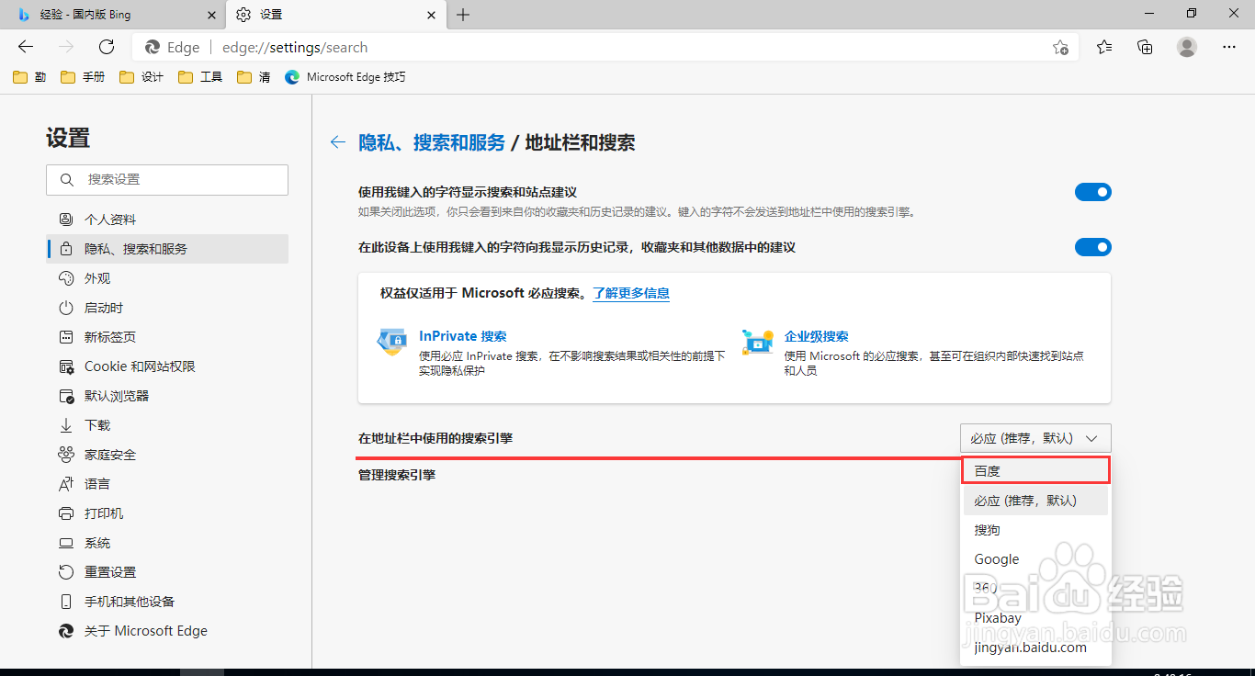The width and height of the screenshot is (1255, 676).
Task: Open the Favorites star in the toolbar
Action: tap(1103, 47)
